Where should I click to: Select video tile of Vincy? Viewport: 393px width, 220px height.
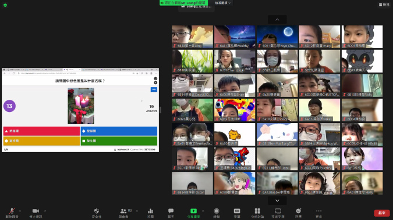coord(278,110)
